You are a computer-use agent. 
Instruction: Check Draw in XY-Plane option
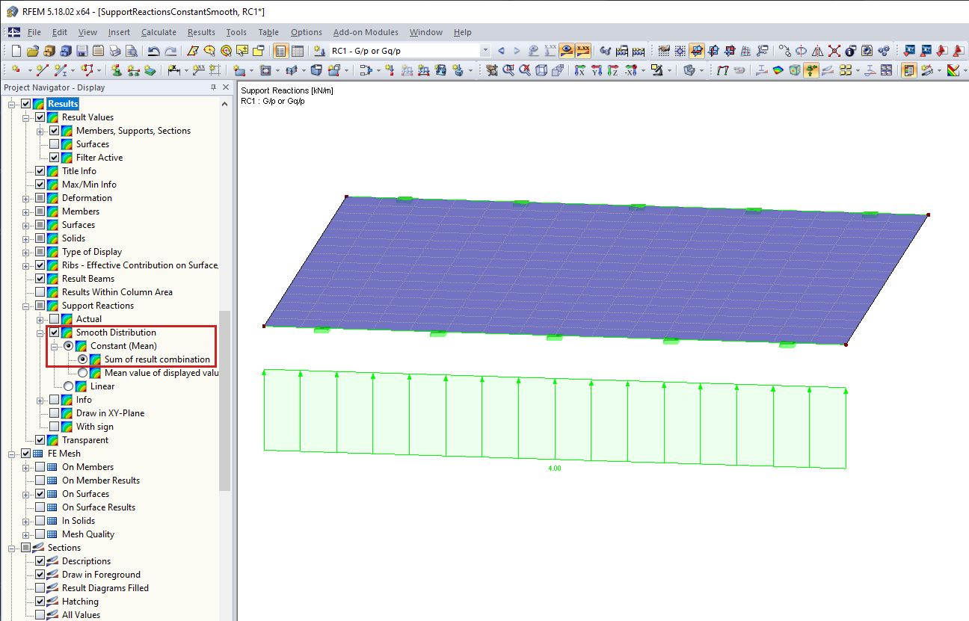tap(54, 413)
